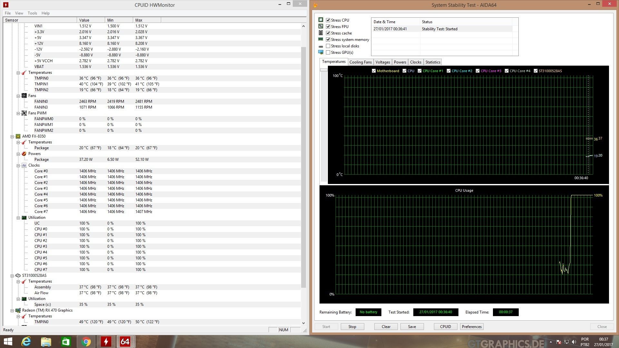
Task: Uncheck Stress CPU checkbox
Action: (x=328, y=20)
